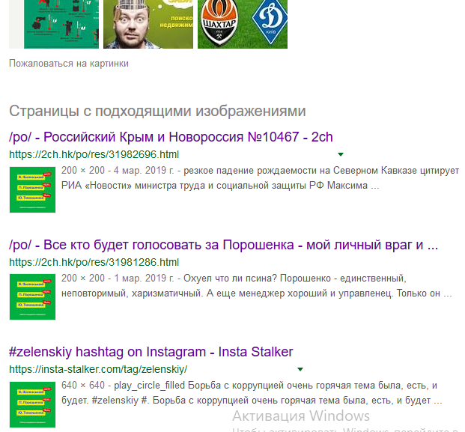Click the URL https://2ch.hk/po/res/31982696.html

tap(94, 154)
